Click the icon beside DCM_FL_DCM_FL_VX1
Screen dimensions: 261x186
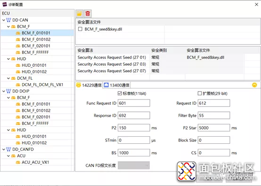click(x=18, y=85)
